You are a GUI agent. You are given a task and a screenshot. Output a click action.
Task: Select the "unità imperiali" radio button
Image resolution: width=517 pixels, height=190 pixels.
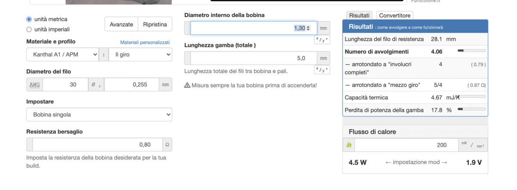[29, 29]
